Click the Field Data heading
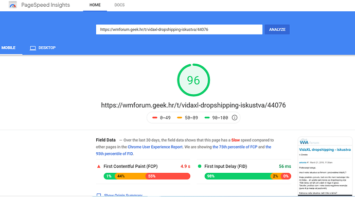 click(x=106, y=140)
